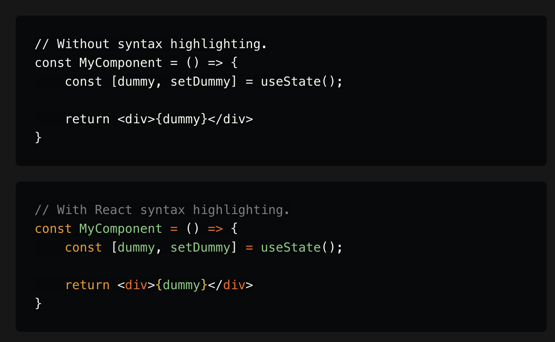Image resolution: width=555 pixels, height=342 pixels.
Task: Click the closing brace of the highlighted block
Action: 38,303
